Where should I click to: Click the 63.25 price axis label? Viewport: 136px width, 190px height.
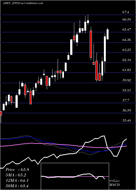tap(127, 50)
